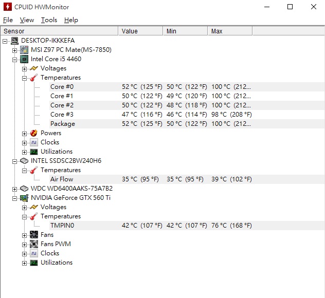Collapse the Intel Core i5 4460 node
This screenshot has width=325, height=298.
pyautogui.click(x=14, y=60)
